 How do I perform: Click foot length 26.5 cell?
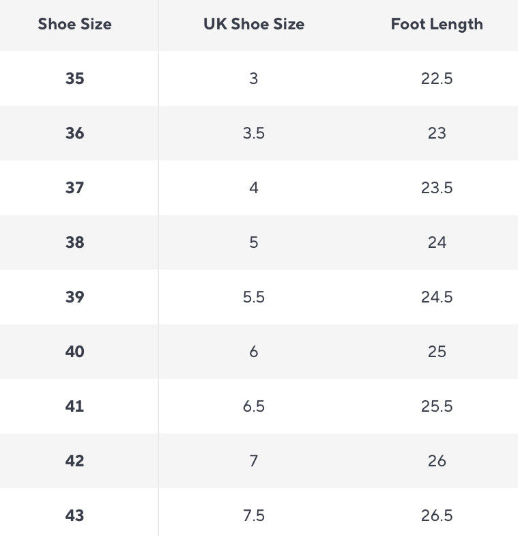pyautogui.click(x=437, y=516)
